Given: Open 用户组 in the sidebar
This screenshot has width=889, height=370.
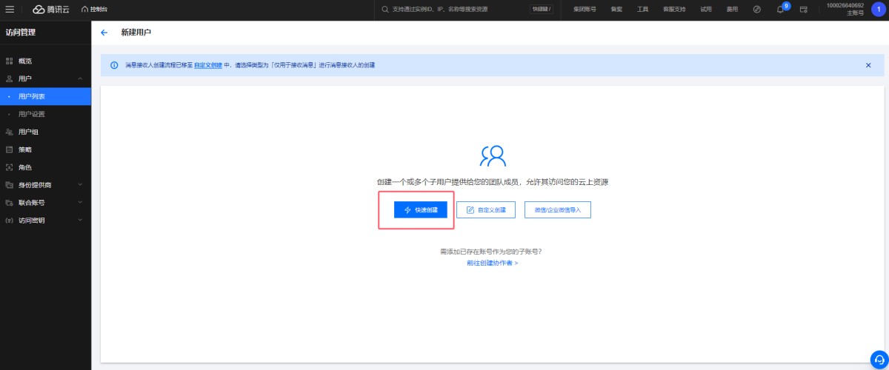Looking at the screenshot, I should coord(28,132).
